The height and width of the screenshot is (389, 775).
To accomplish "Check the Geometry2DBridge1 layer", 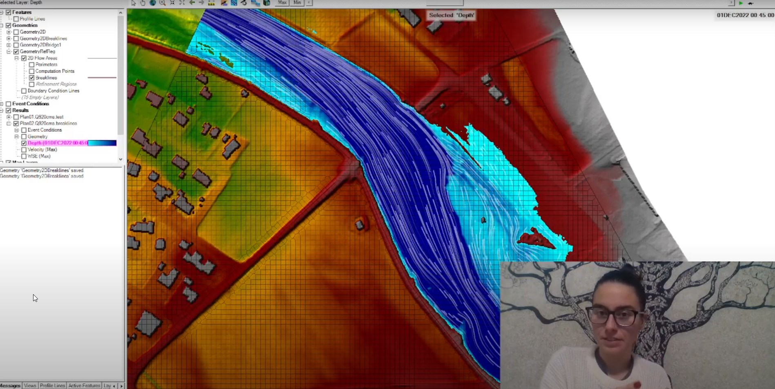I will point(16,45).
